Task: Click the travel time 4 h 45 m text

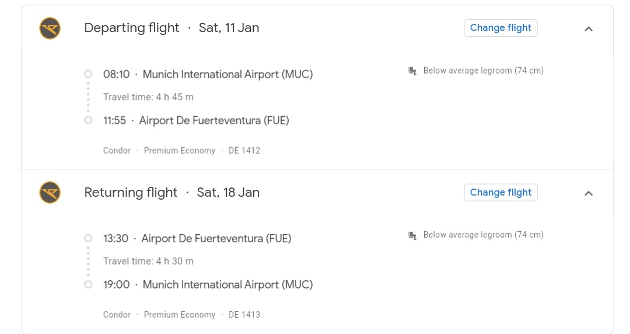Action: coord(148,97)
